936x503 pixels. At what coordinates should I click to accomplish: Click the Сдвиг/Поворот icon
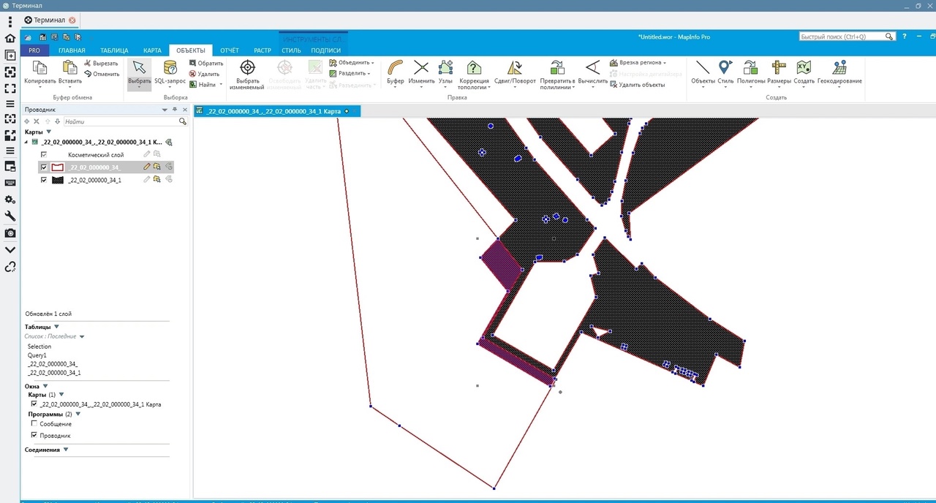click(x=515, y=69)
